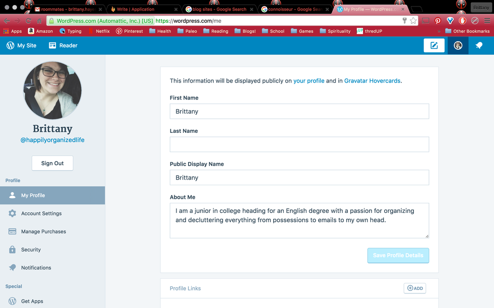Open Account Settings from the sidebar

click(41, 213)
